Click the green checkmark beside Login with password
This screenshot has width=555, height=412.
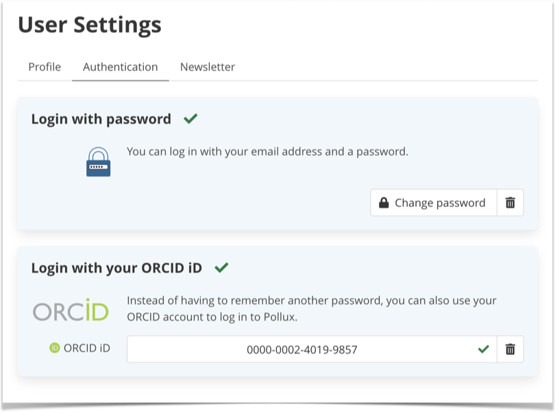190,119
